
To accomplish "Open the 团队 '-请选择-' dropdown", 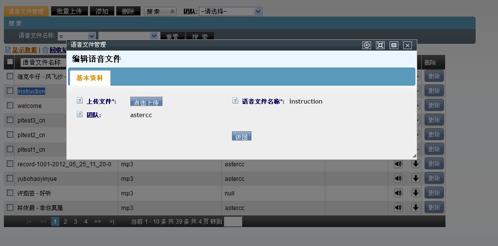I will [231, 11].
